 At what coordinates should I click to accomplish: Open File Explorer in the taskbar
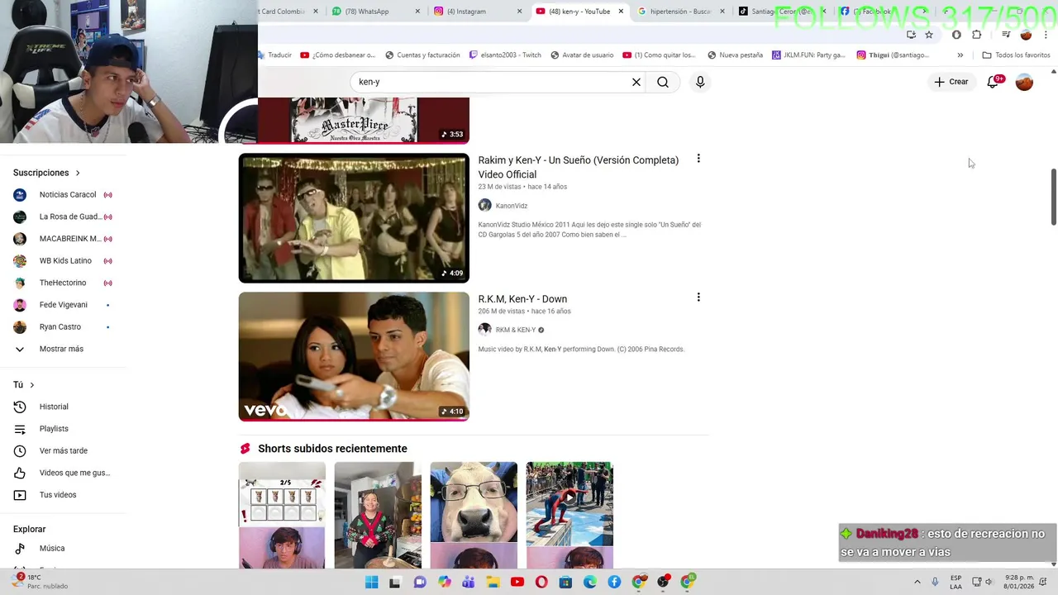pos(493,583)
